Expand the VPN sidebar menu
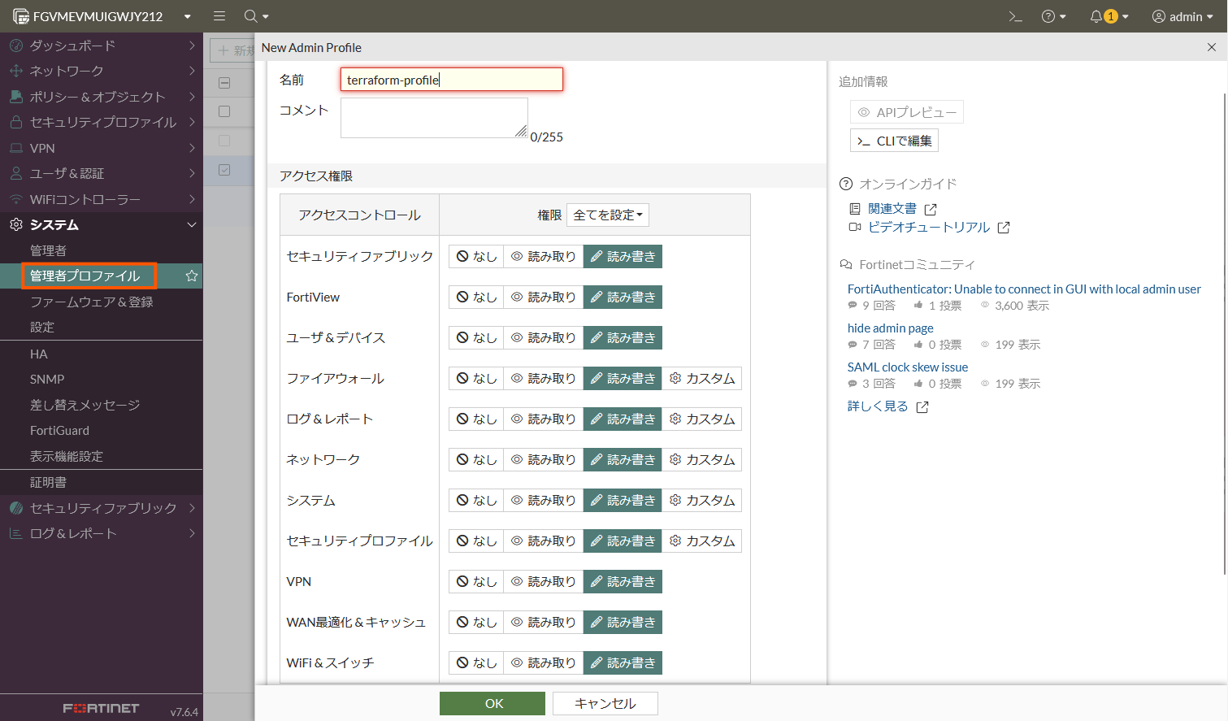 tap(102, 148)
